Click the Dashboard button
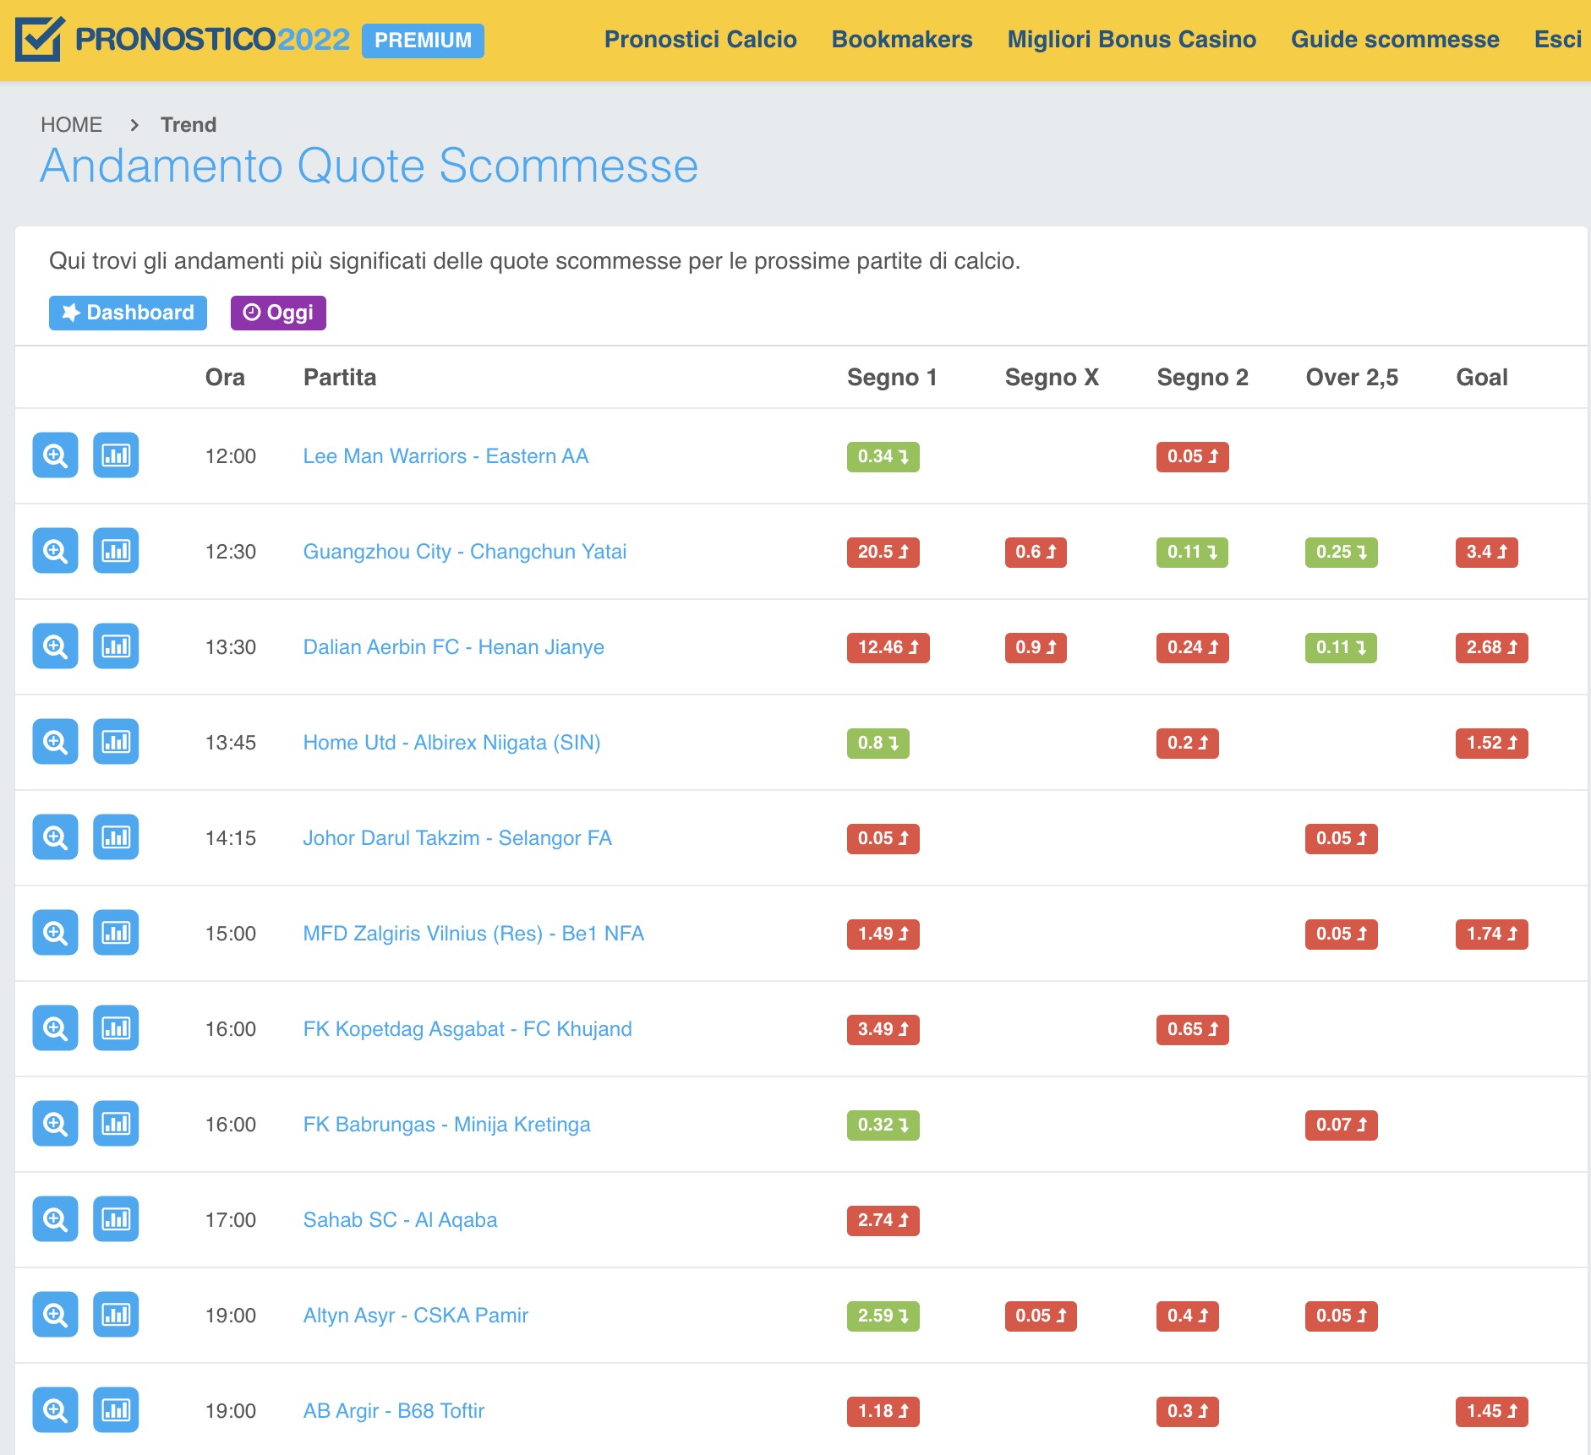 [128, 313]
